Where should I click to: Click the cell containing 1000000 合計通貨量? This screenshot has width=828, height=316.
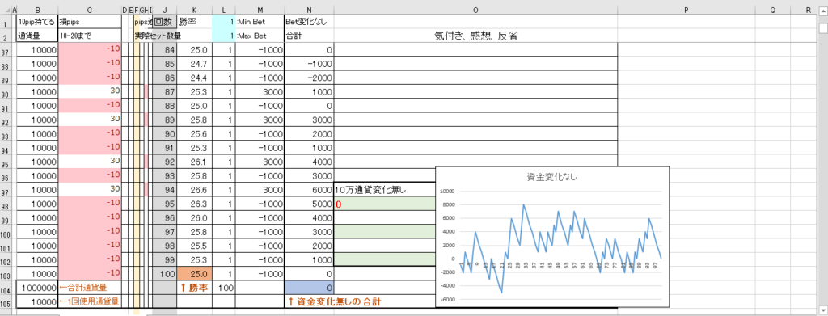(37, 288)
